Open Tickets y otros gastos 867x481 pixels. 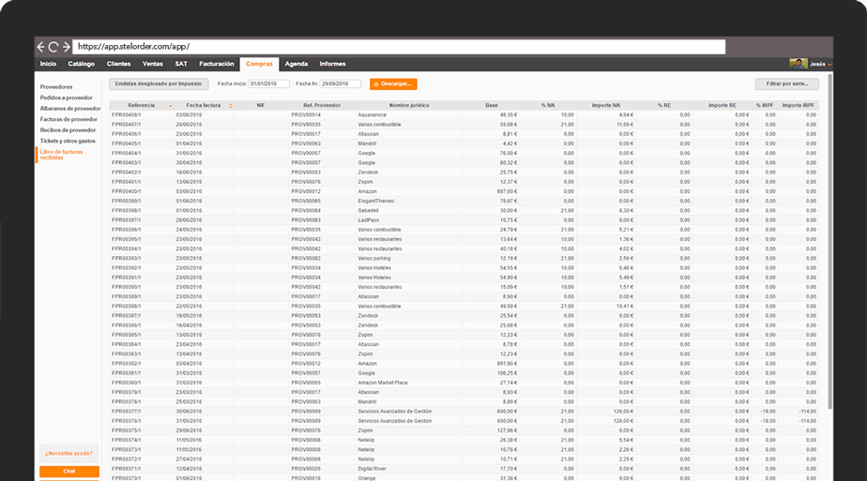point(68,141)
